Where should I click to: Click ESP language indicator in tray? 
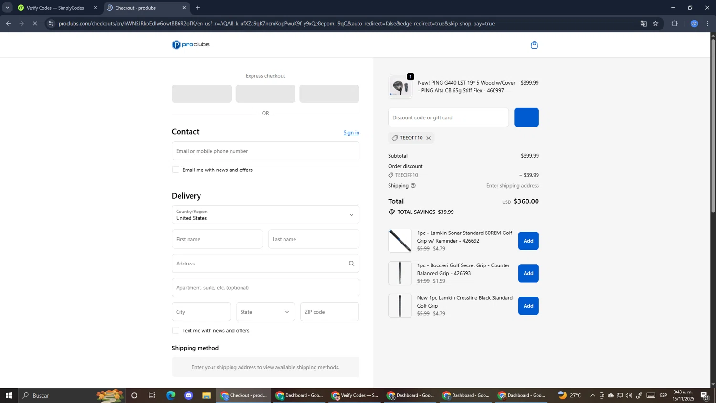(x=663, y=395)
